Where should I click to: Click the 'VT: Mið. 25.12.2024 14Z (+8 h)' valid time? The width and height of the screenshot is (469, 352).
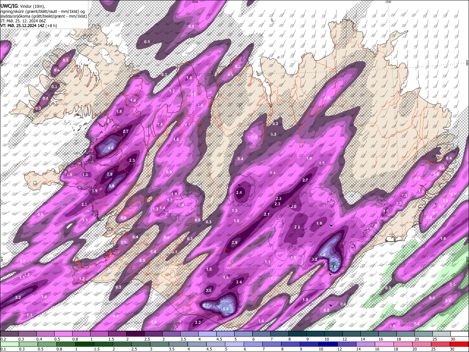29,26
